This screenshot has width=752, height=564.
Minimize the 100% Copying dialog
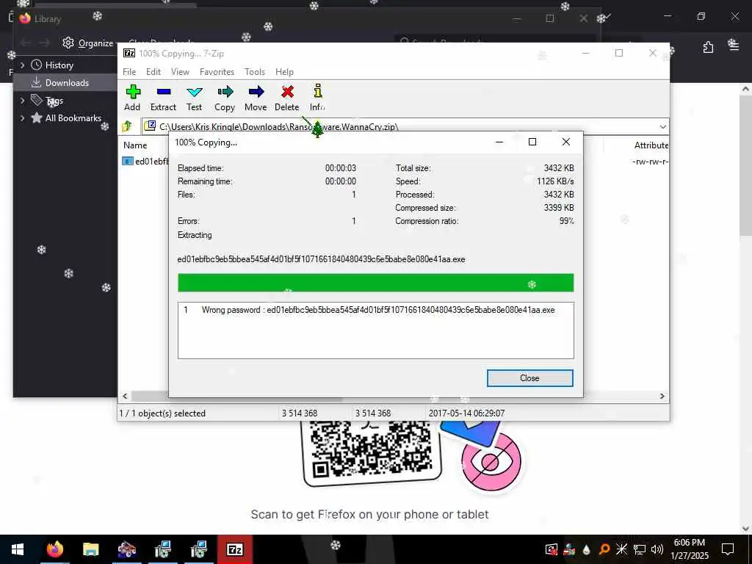click(499, 142)
